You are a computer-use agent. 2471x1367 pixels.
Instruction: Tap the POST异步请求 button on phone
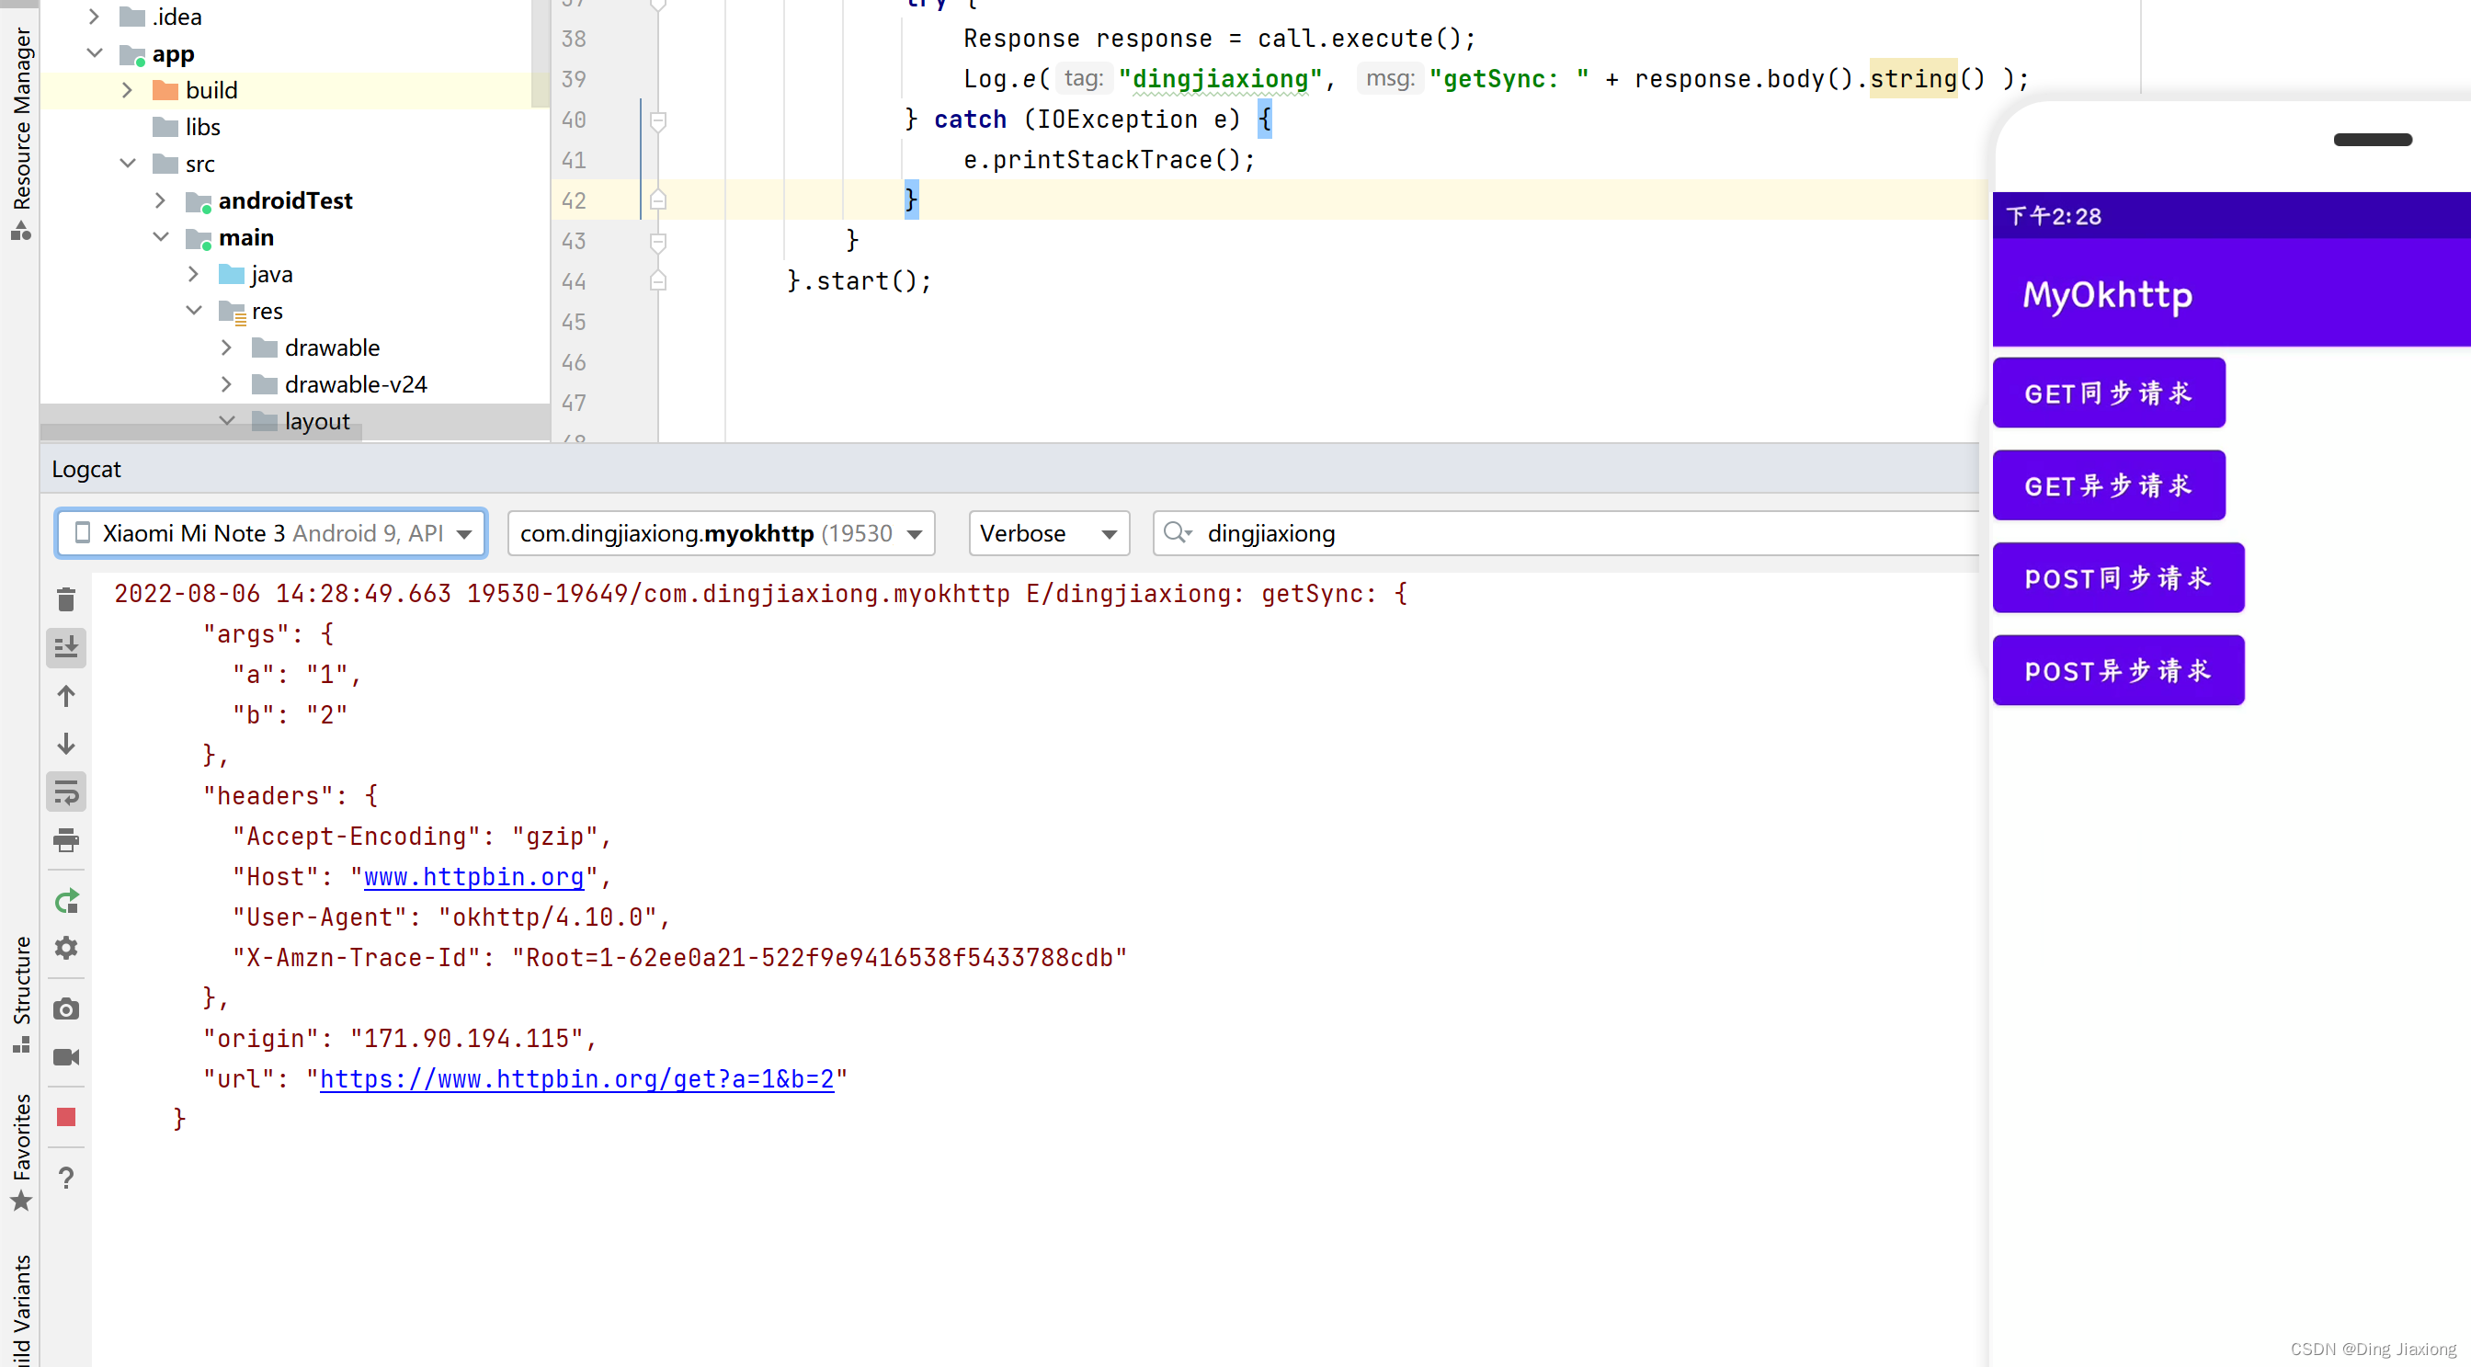coord(2118,670)
